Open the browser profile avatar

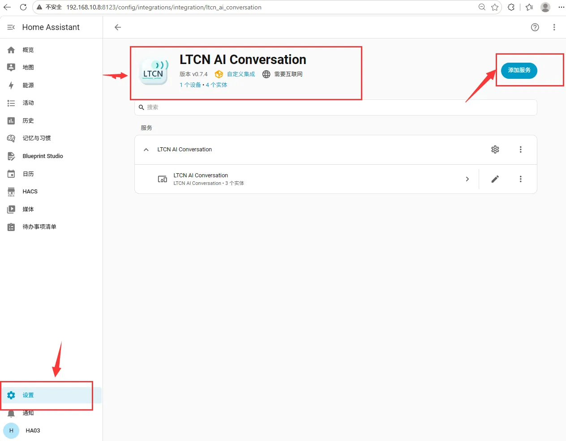click(x=545, y=7)
